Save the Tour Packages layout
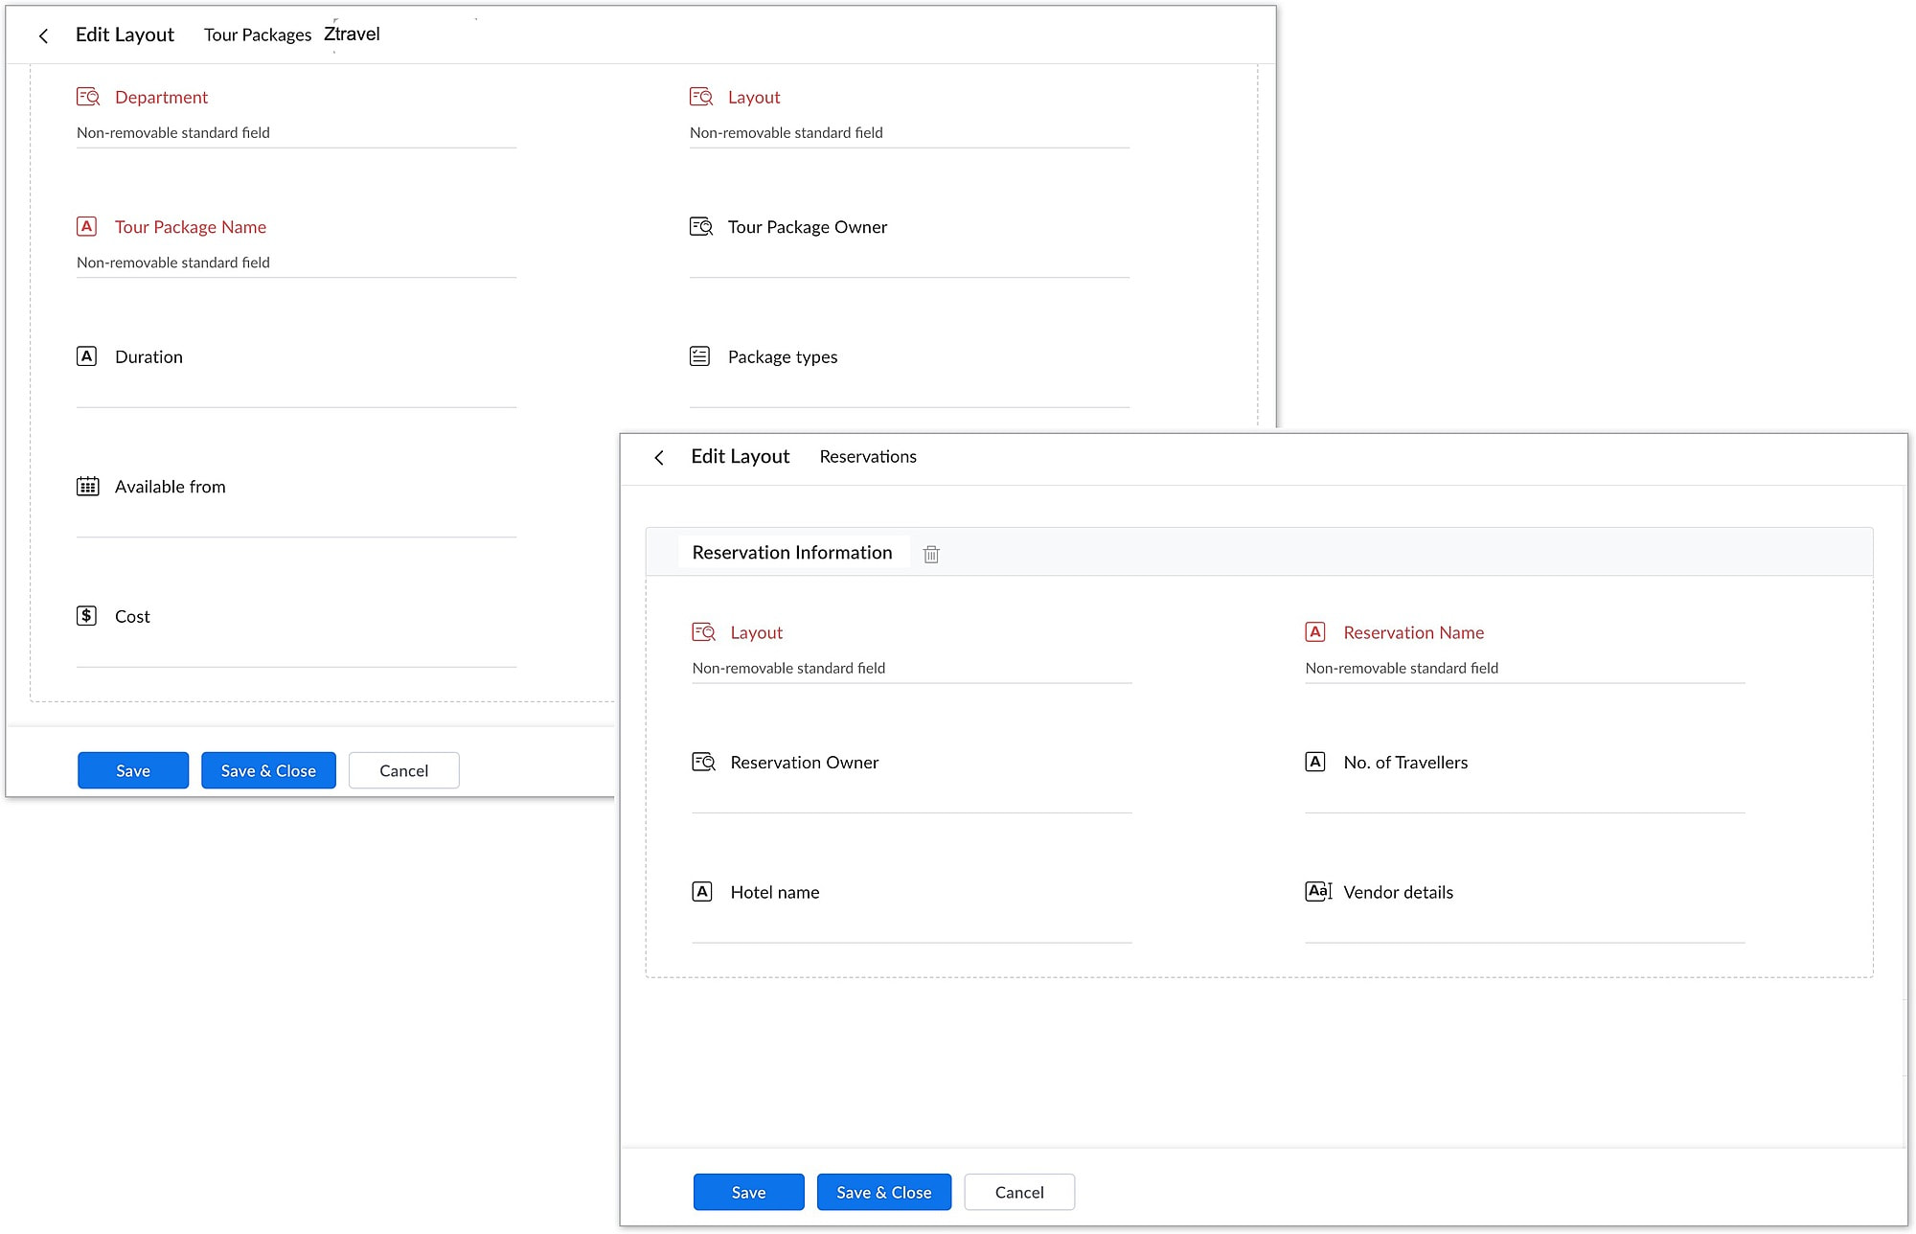 click(133, 770)
